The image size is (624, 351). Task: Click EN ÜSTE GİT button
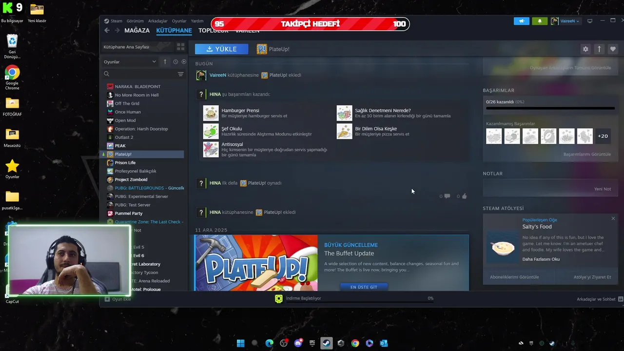pyautogui.click(x=364, y=287)
